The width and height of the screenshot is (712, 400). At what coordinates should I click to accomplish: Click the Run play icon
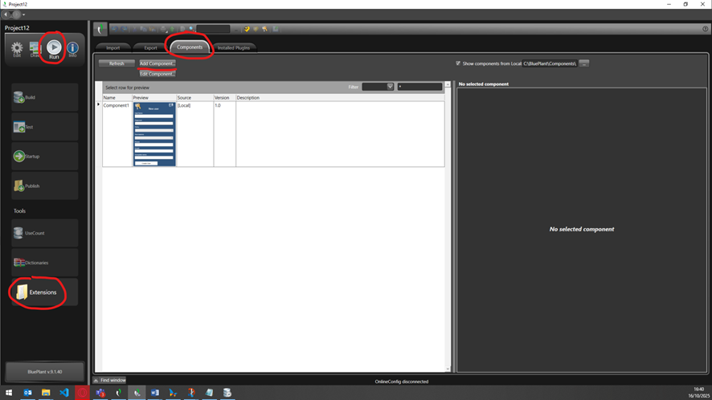click(x=54, y=47)
